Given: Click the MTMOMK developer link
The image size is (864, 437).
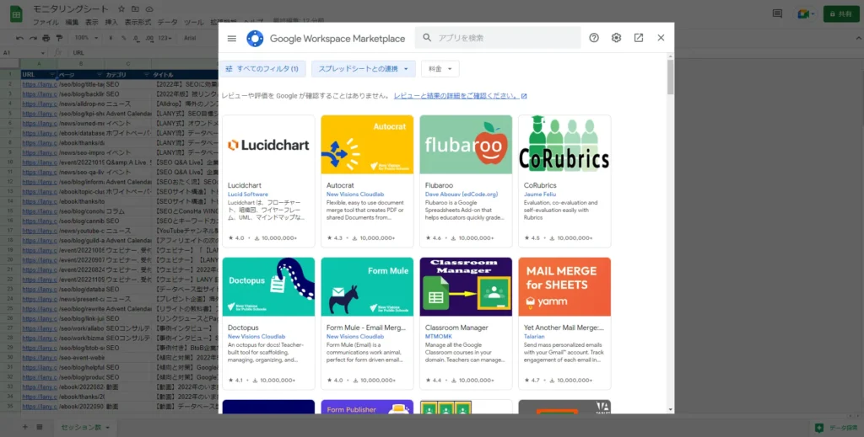Looking at the screenshot, I should (438, 337).
